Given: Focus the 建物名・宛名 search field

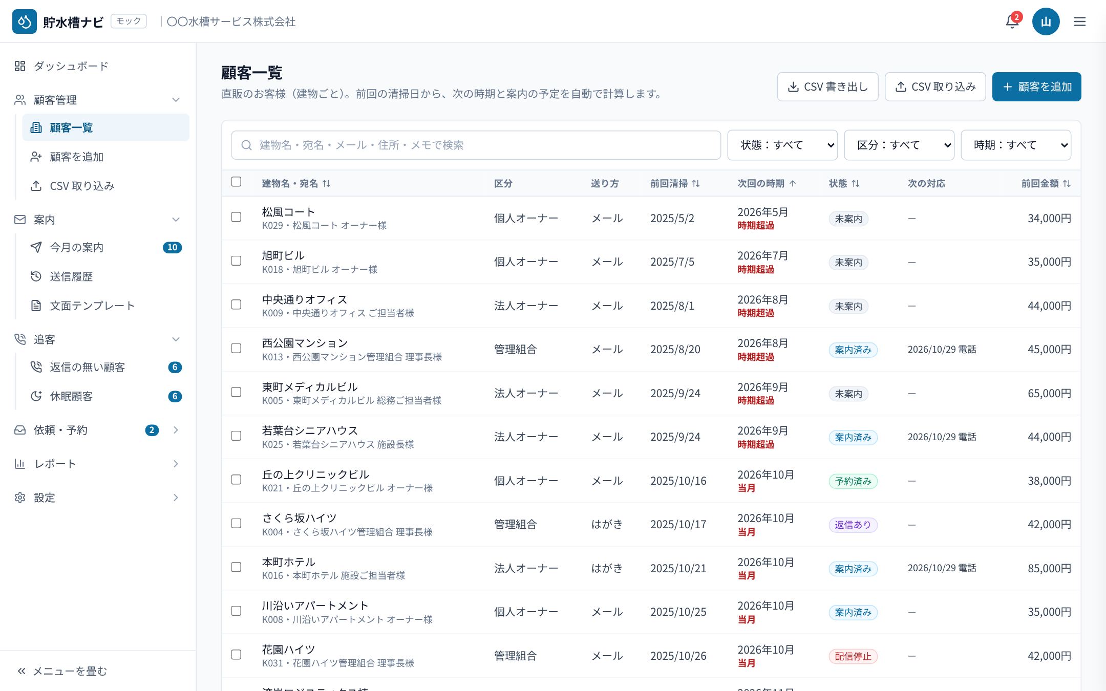Looking at the screenshot, I should click(x=476, y=145).
